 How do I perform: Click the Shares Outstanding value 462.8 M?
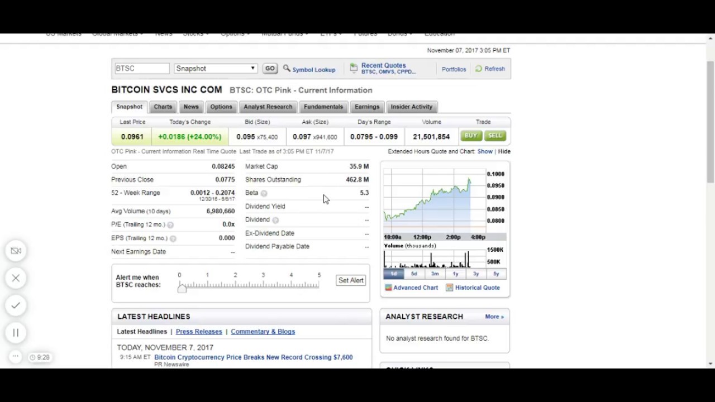tap(357, 180)
